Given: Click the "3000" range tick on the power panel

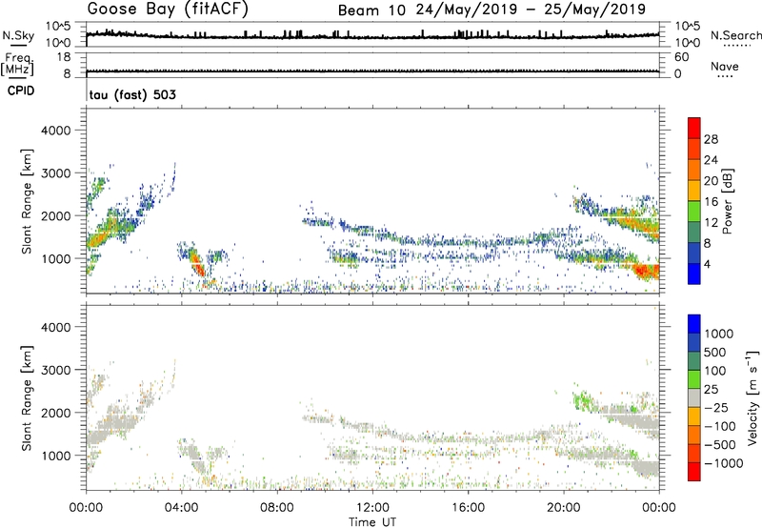Looking at the screenshot, I should (56, 173).
